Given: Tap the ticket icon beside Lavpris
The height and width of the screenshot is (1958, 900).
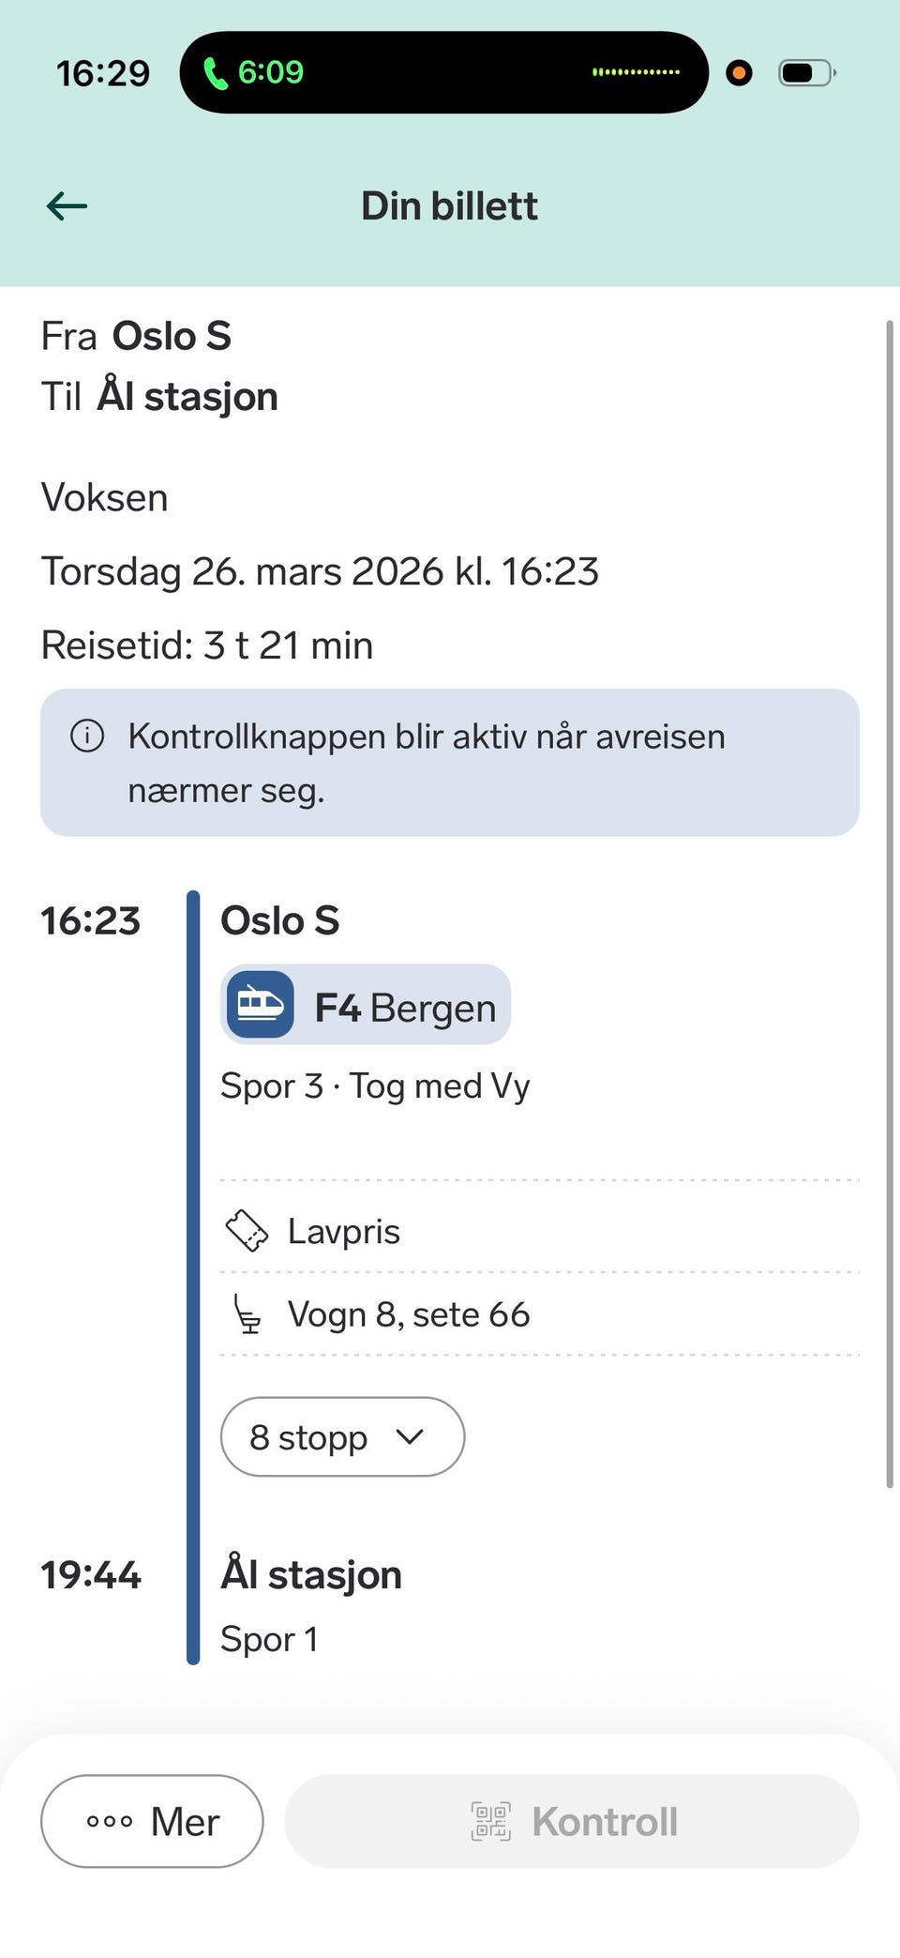Looking at the screenshot, I should 247,1231.
